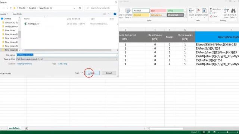239x134 pixels.
Task: Refresh the New folder (6) location
Action: 80,8
